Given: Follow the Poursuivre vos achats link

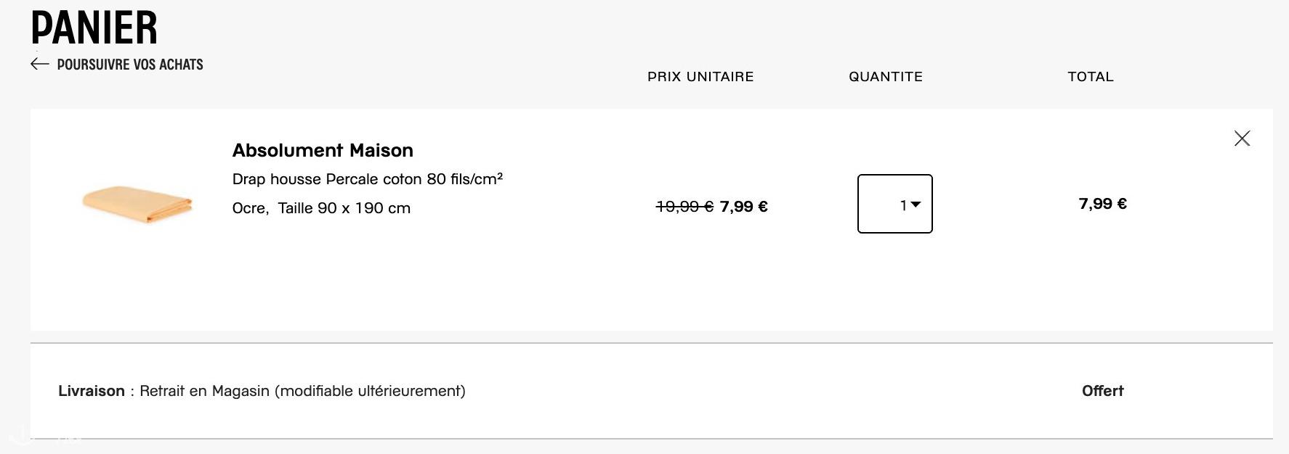Looking at the screenshot, I should tap(130, 65).
